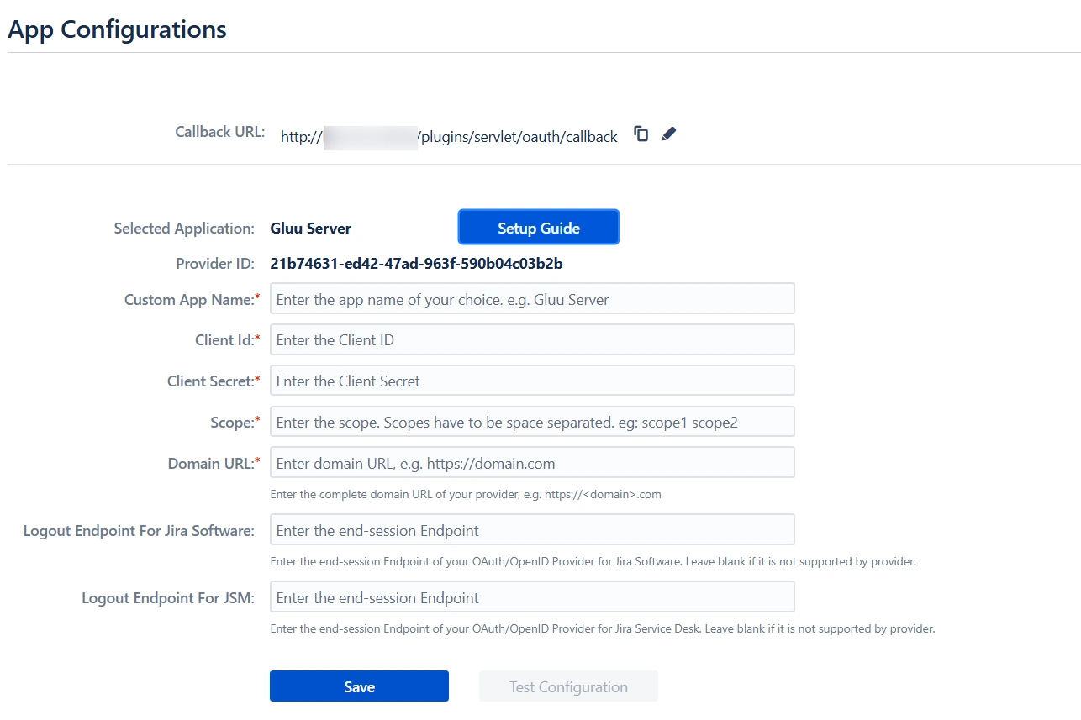Activate the Scope text field

coord(532,422)
